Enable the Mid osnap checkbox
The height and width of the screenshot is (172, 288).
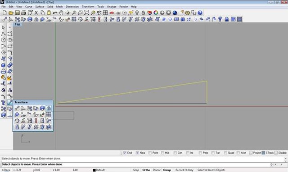[x=162, y=153]
